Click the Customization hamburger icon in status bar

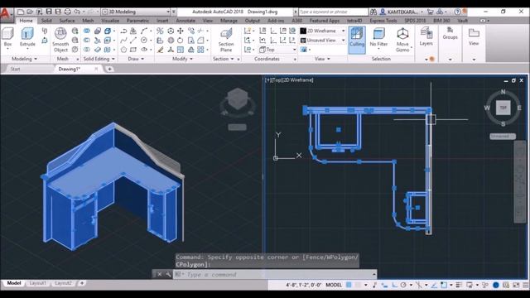coord(525,285)
